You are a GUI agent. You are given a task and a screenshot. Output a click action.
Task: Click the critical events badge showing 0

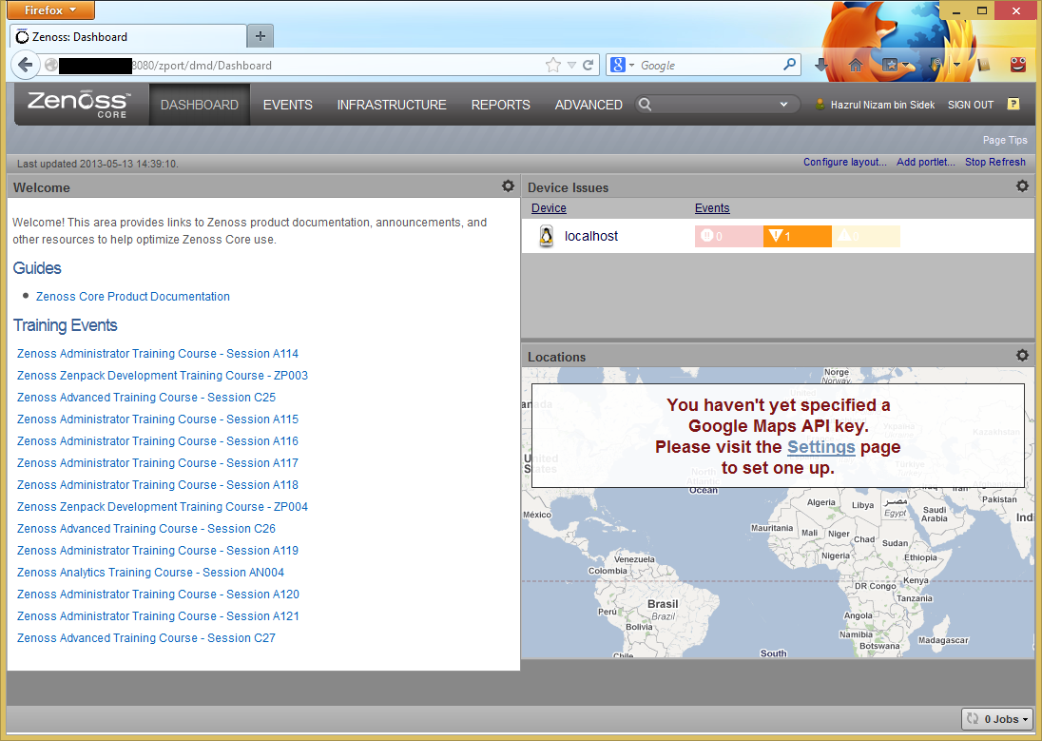(729, 236)
